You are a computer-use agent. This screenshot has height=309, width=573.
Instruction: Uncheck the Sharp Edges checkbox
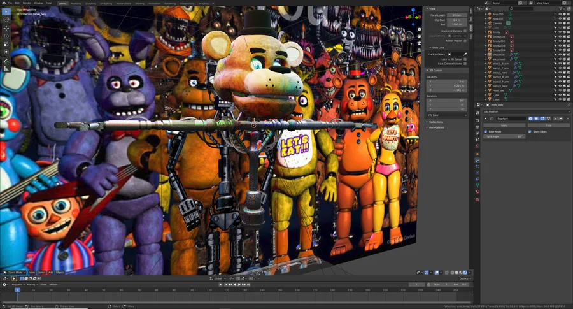[530, 131]
